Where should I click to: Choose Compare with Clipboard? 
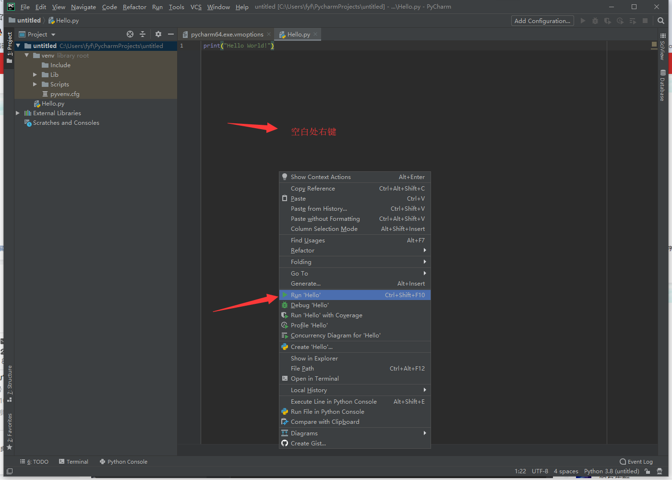[x=355, y=421]
